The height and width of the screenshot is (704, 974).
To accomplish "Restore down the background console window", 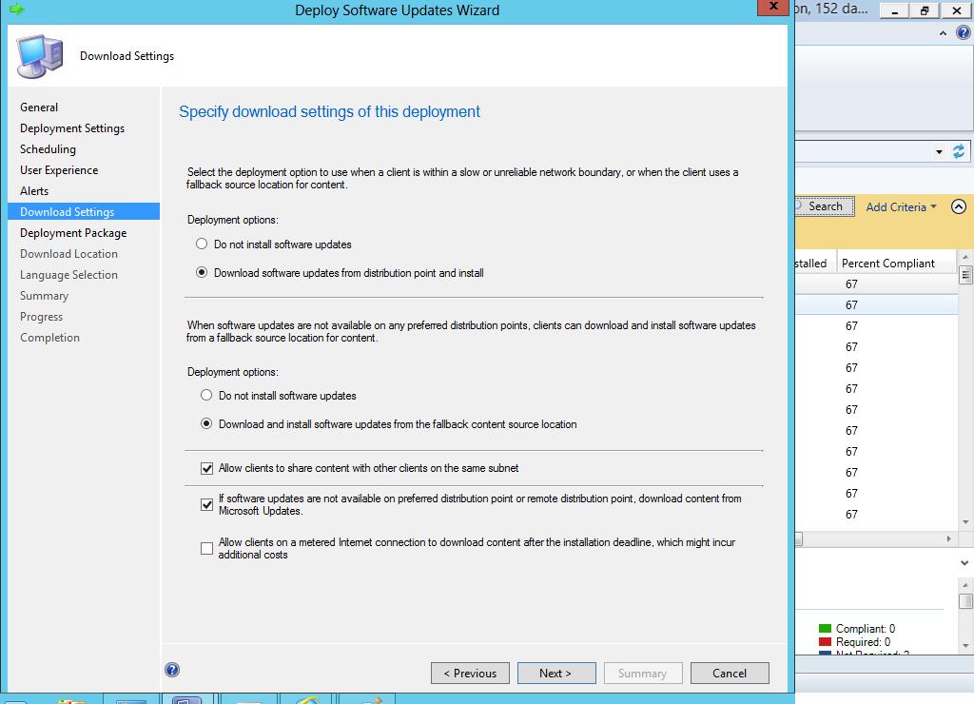I will pos(925,10).
